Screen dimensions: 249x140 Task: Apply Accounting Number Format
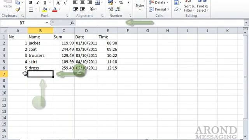(x=110, y=2)
